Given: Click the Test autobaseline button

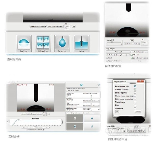Looking at the screenshot, I should 139,52.
